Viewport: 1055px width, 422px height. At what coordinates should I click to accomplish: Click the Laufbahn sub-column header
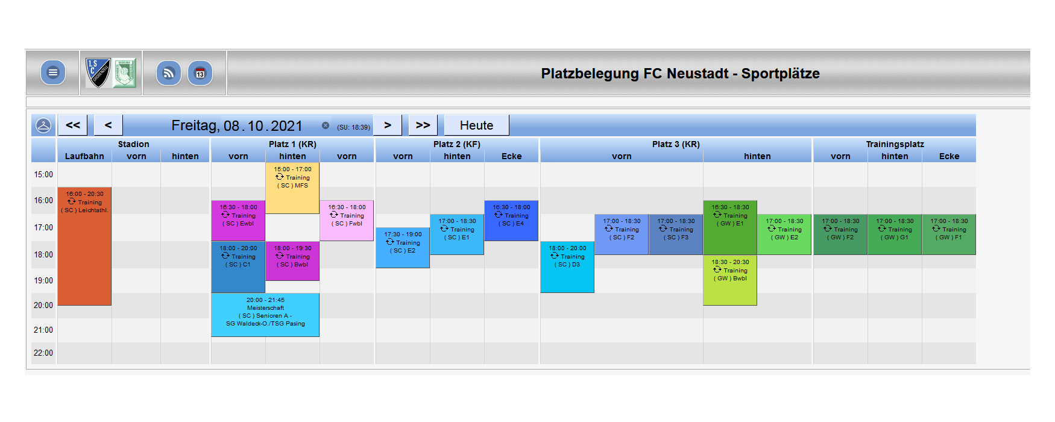[84, 156]
